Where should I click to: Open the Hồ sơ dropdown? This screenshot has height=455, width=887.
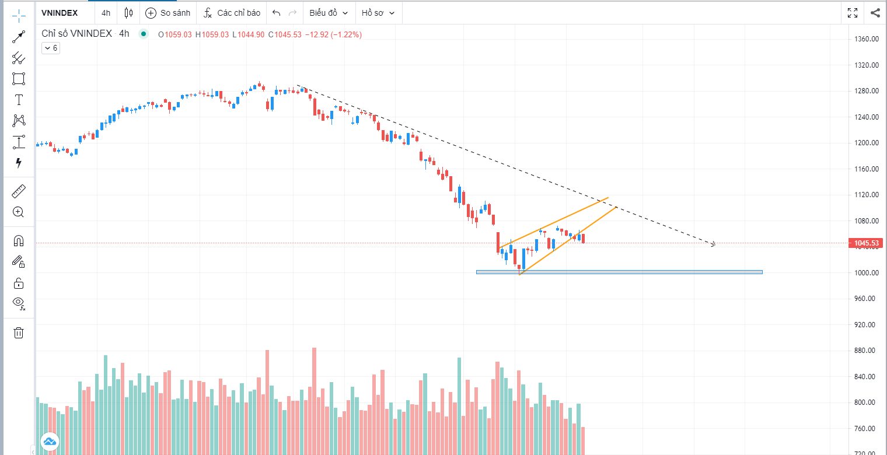pyautogui.click(x=378, y=12)
